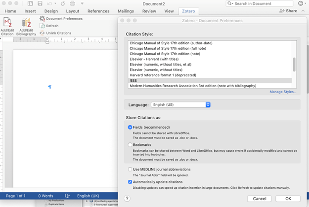The height and width of the screenshot is (207, 309).
Task: Click the Redo circular arrow icon
Action: (x=63, y=3)
